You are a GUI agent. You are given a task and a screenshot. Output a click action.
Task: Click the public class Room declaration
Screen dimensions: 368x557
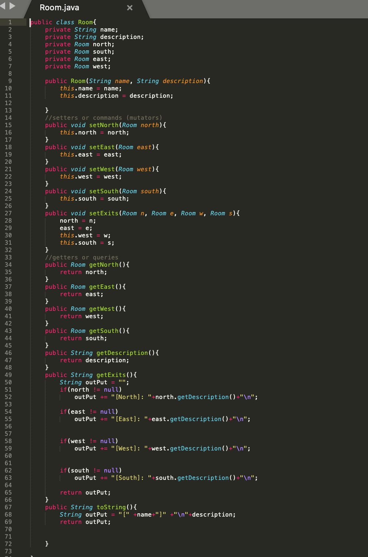tap(63, 22)
